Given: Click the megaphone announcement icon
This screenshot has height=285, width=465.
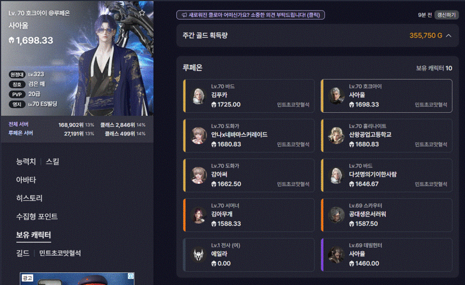Looking at the screenshot, I should point(184,15).
